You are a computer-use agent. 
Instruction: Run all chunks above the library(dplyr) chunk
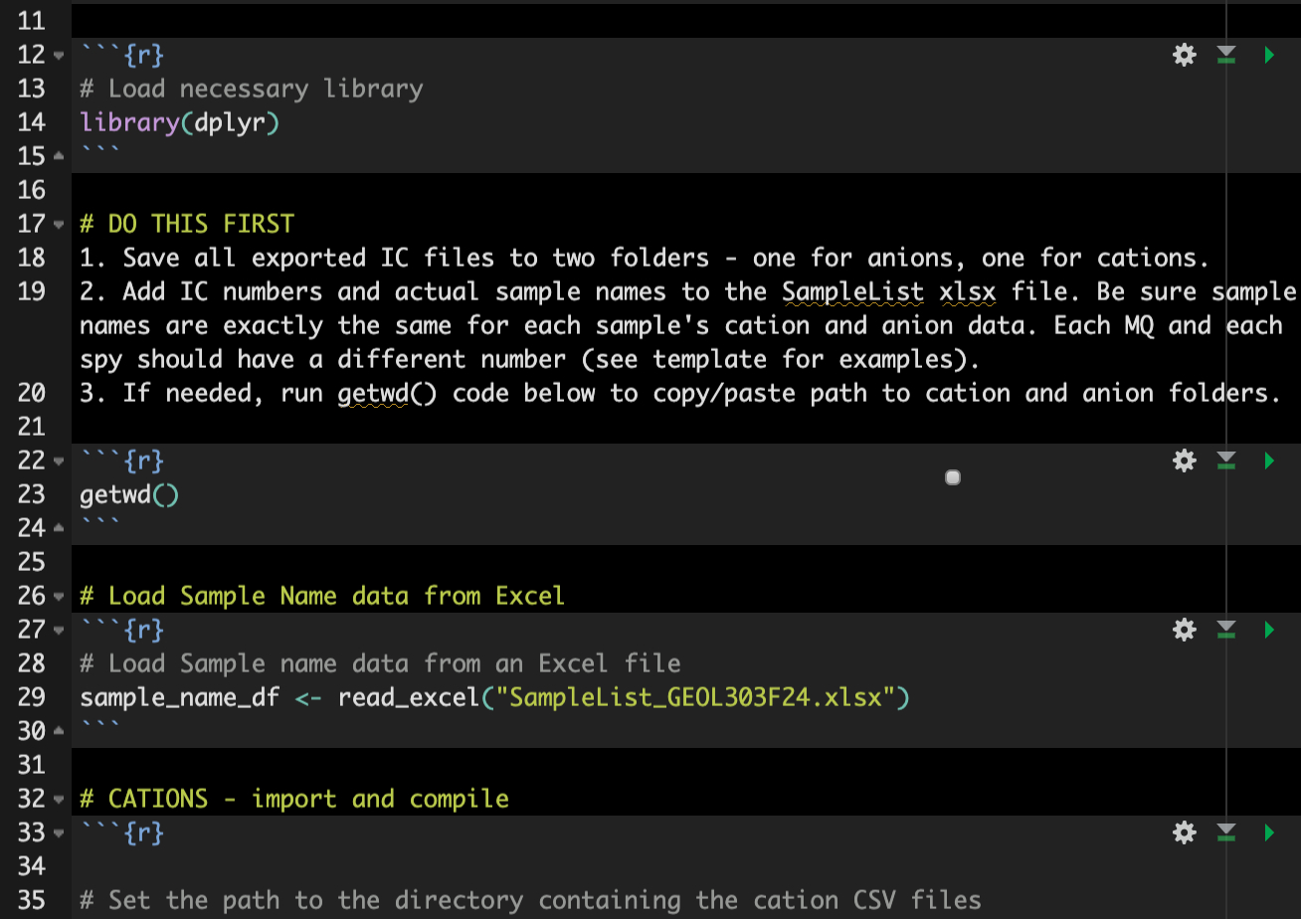1226,55
